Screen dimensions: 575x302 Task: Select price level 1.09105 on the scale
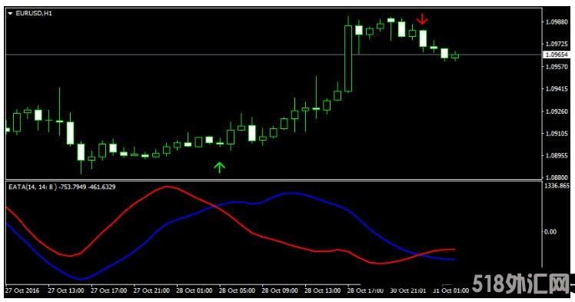(x=557, y=134)
